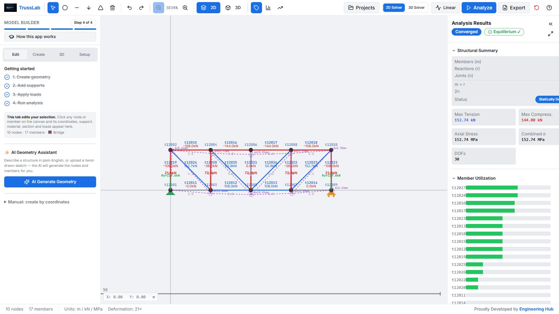
Task: Open the Projects button
Action: (x=362, y=8)
